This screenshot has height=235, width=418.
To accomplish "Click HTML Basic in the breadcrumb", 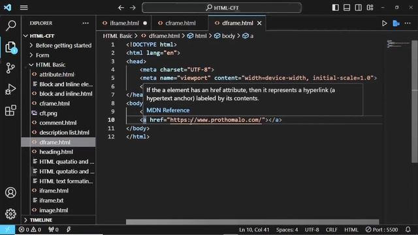I will pyautogui.click(x=118, y=36).
